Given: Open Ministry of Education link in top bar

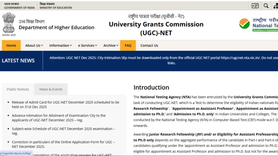Looking at the screenshot, I should [x=55, y=6].
